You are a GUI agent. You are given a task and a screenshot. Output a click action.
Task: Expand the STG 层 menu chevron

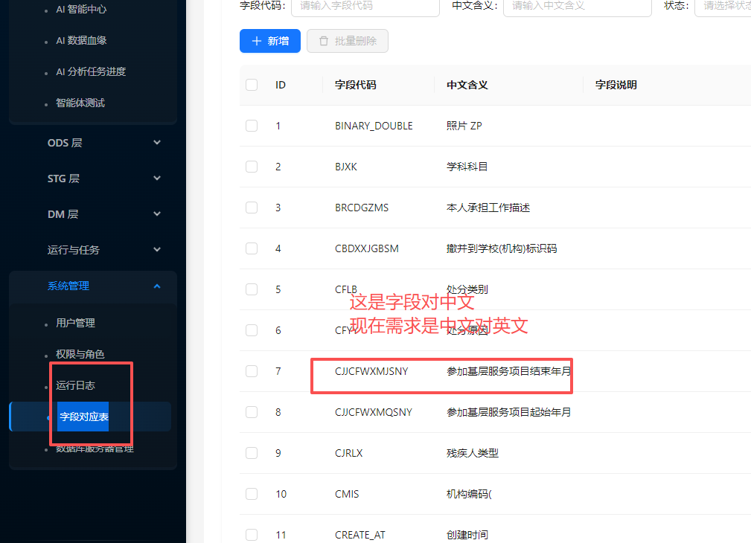point(156,179)
